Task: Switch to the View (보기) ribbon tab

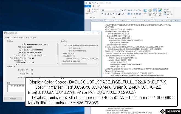Action: (98, 6)
